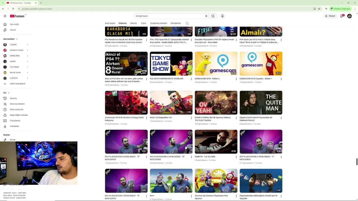Open options for GAMESCOM 2018 - Bölüm 2
The image size is (358, 201).
click(236, 79)
